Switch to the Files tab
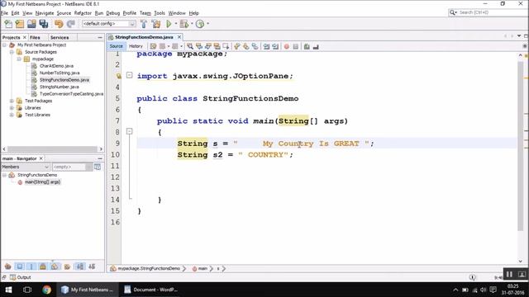The width and height of the screenshot is (529, 297). pos(35,37)
